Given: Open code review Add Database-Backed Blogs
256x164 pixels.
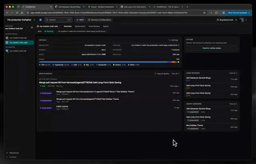Looking at the screenshot, I should [x=198, y=78].
